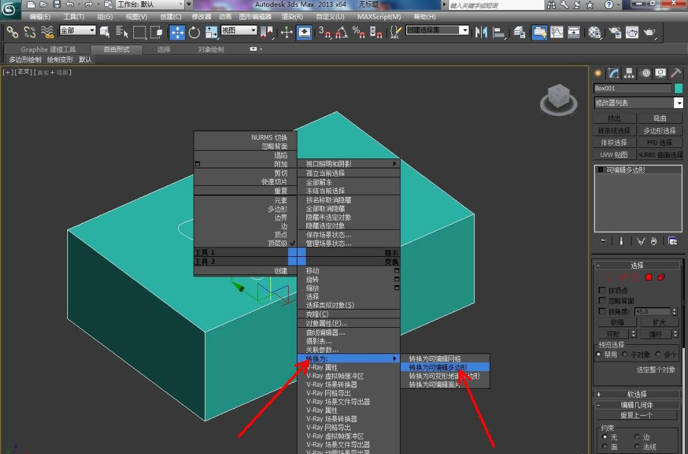The height and width of the screenshot is (454, 688).
Task: Open the 创建选择集 named selection dropdown
Action: point(464,30)
